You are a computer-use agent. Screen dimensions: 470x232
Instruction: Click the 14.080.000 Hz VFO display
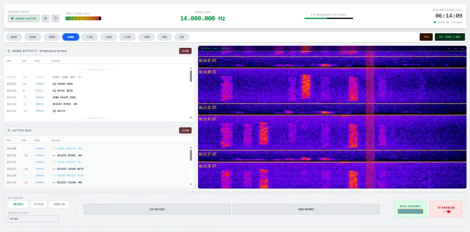pos(202,18)
